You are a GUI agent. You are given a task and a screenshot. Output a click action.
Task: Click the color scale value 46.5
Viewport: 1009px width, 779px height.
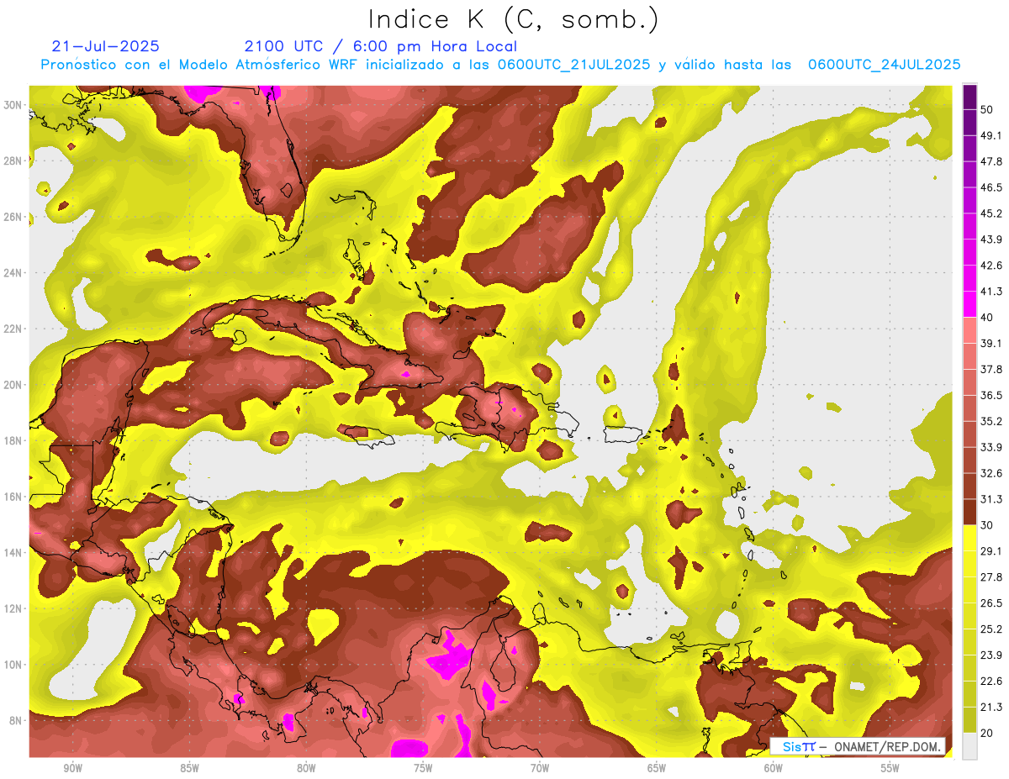[x=991, y=187]
